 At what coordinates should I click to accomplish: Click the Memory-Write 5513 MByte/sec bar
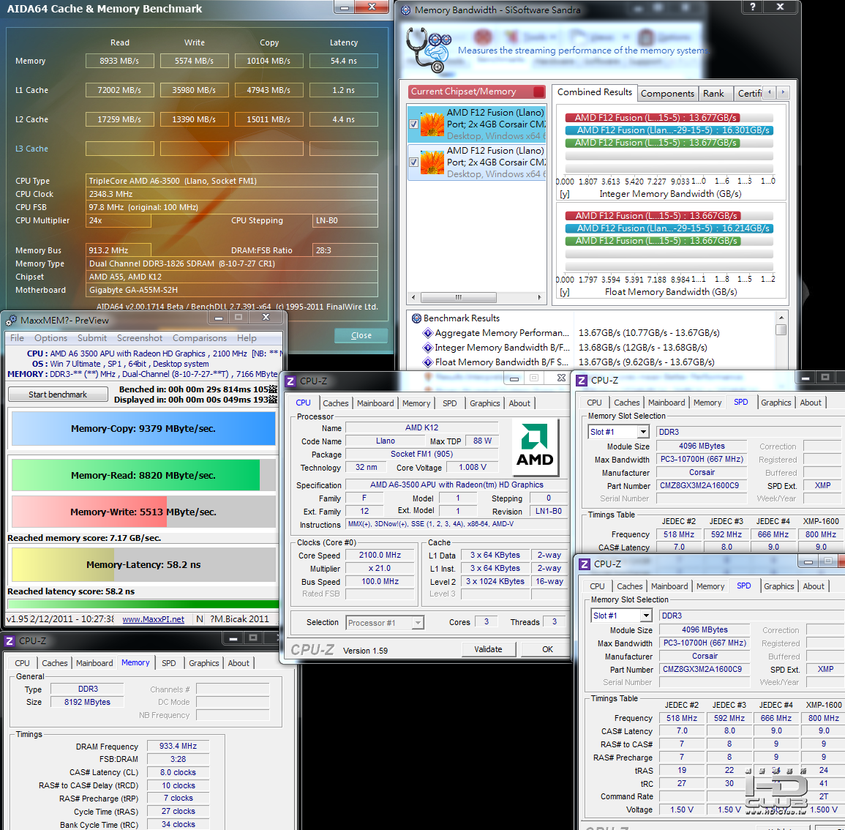[143, 512]
